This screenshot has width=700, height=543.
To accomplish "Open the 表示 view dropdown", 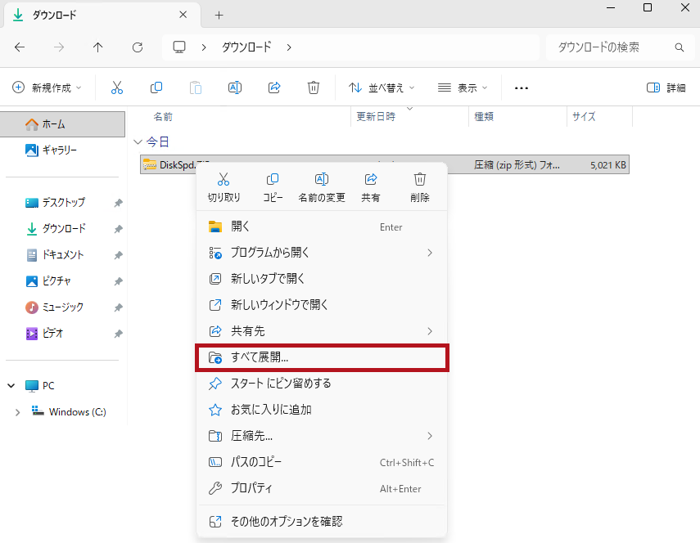I will tap(463, 88).
